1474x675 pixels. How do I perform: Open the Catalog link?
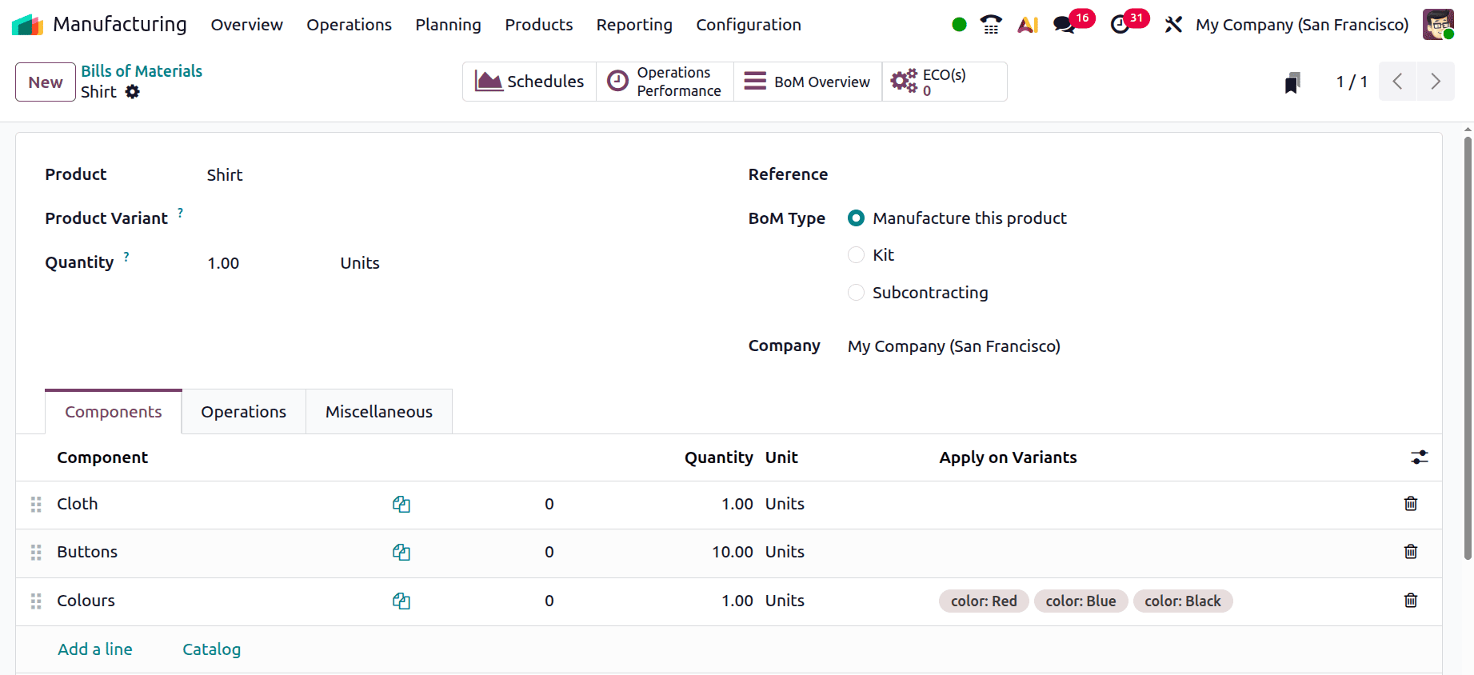(x=211, y=649)
